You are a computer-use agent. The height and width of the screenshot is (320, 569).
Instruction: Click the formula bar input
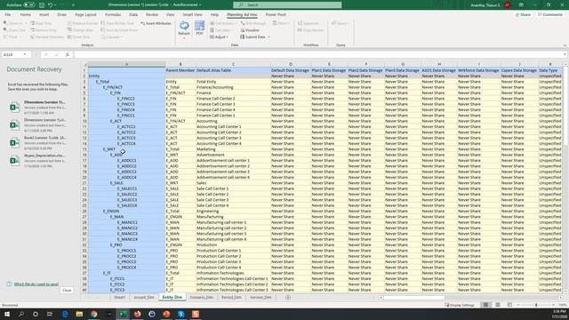coord(319,54)
